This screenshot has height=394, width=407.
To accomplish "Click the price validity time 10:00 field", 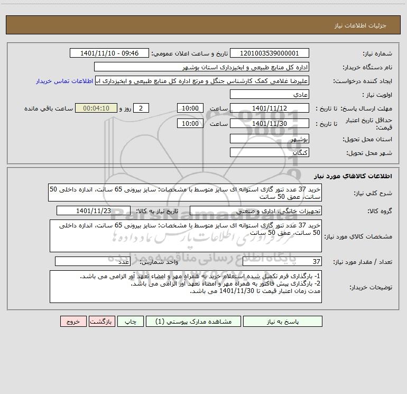I will (x=190, y=124).
